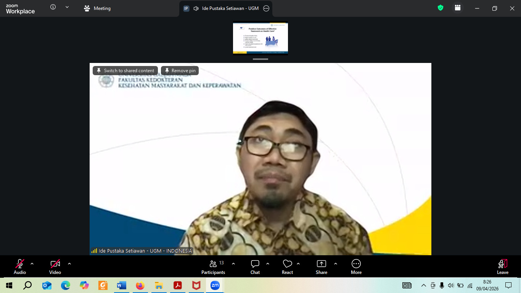The height and width of the screenshot is (293, 521).
Task: Expand video settings chevron
Action: 69,264
